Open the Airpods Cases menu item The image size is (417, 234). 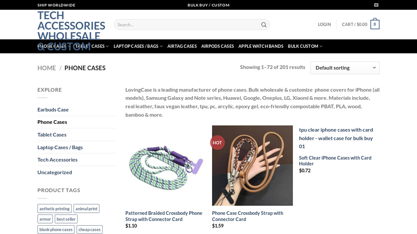(217, 46)
